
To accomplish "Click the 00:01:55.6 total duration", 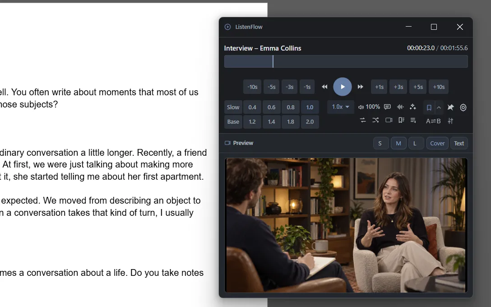I will pyautogui.click(x=454, y=48).
